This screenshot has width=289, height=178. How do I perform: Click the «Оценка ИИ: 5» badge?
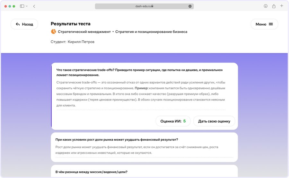click(x=173, y=121)
